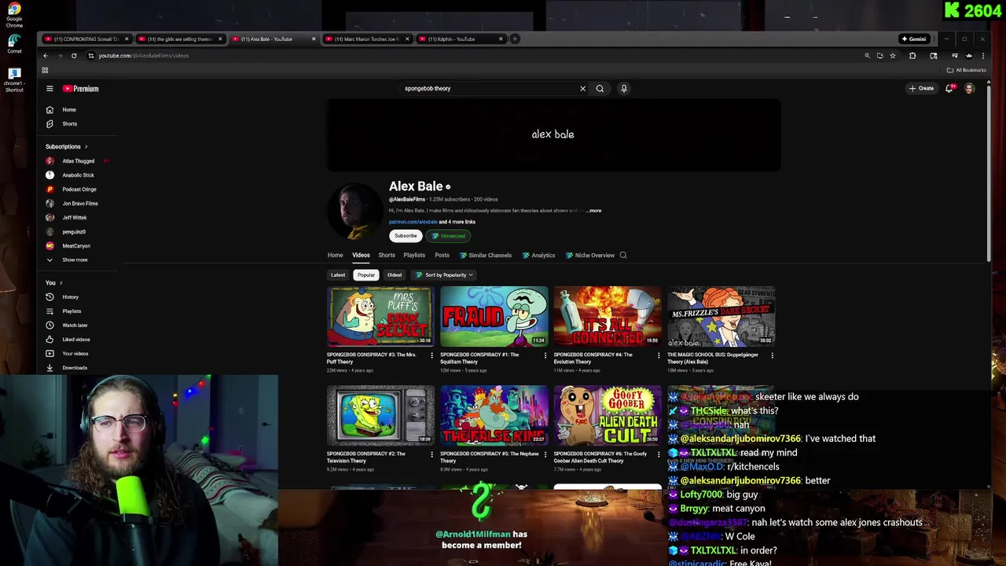Click the Create button
Viewport: 1006px width, 566px height.
coord(921,89)
